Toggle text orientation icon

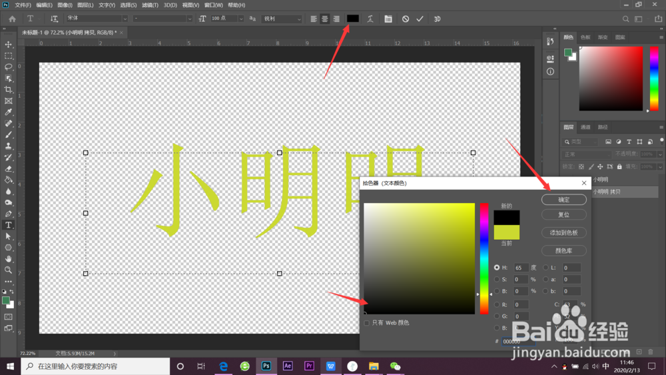[54, 19]
